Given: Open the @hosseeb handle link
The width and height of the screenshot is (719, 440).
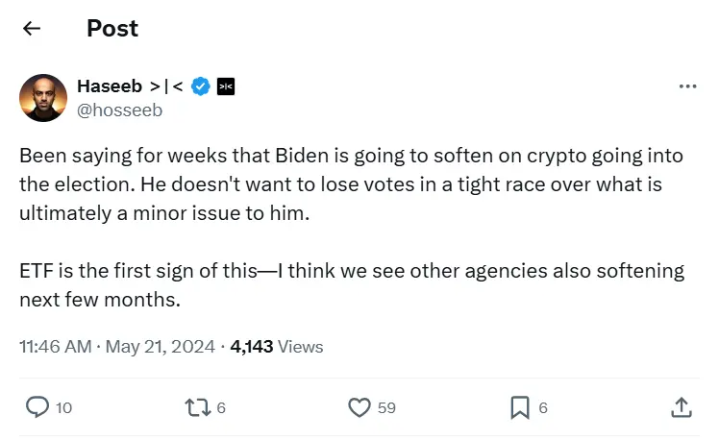Looking at the screenshot, I should pyautogui.click(x=119, y=110).
